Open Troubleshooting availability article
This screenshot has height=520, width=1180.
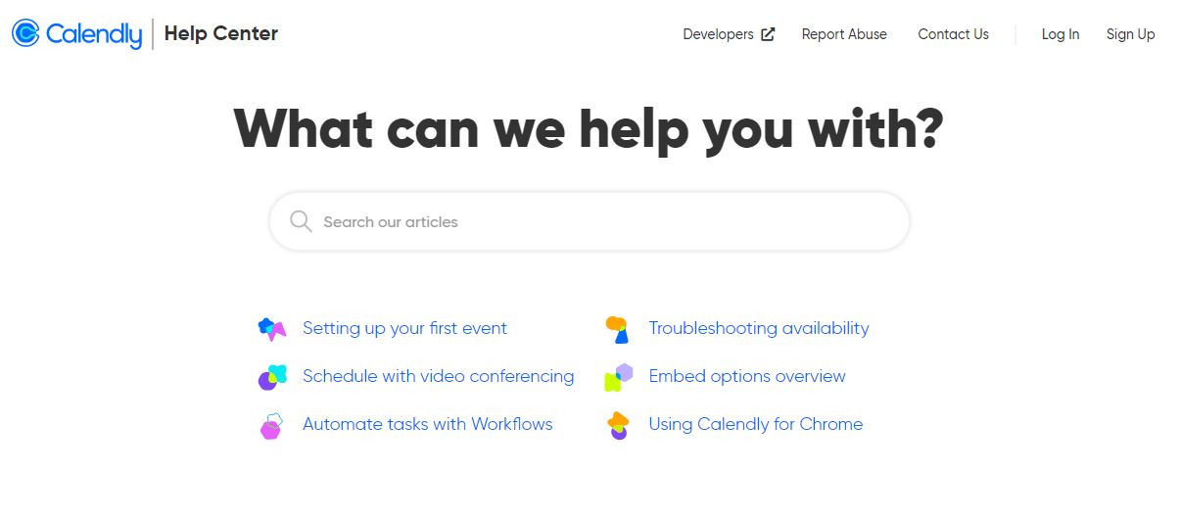(759, 328)
